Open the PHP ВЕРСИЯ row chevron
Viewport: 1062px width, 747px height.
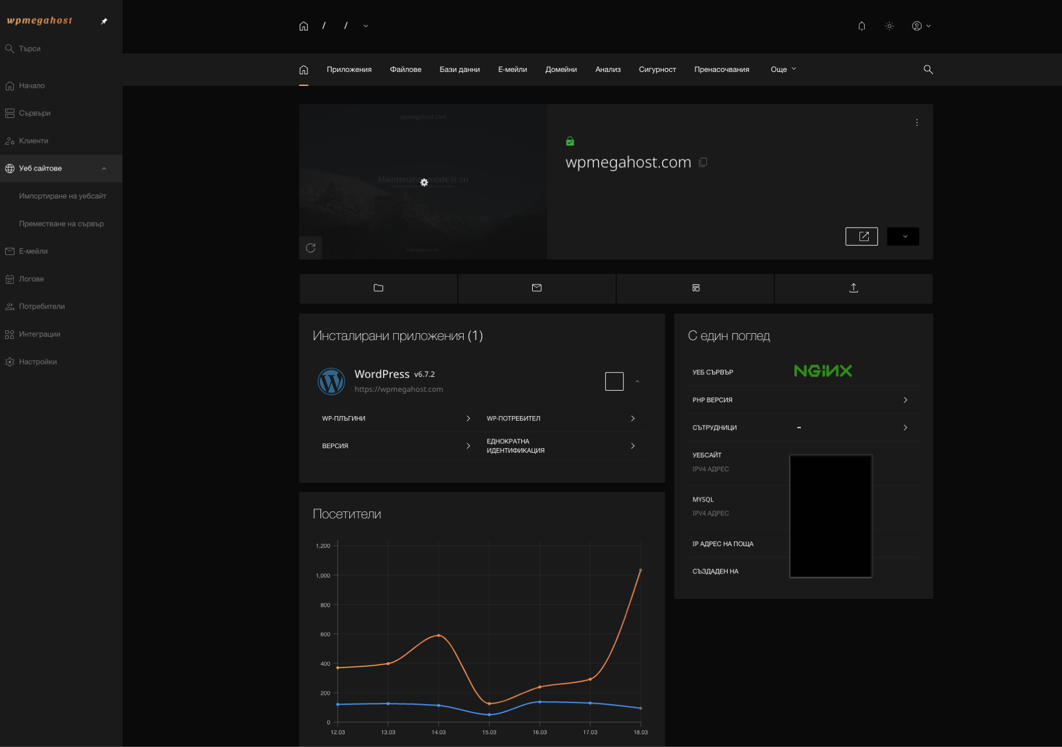(905, 400)
